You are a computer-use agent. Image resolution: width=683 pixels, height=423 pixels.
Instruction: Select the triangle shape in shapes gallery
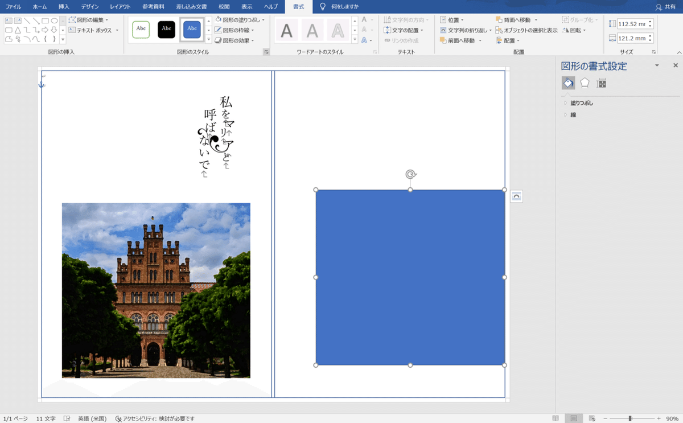point(18,30)
